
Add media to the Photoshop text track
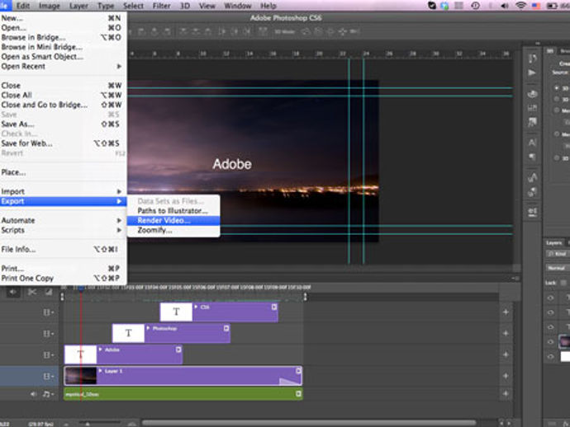[x=506, y=333]
